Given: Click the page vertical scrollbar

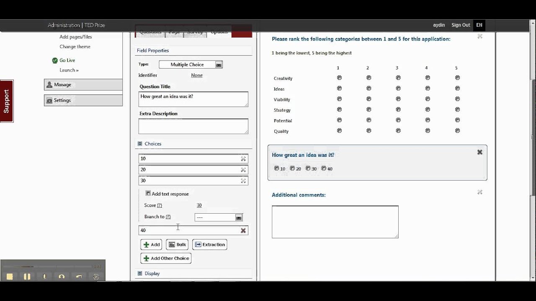Looking at the screenshot, I should (533, 138).
